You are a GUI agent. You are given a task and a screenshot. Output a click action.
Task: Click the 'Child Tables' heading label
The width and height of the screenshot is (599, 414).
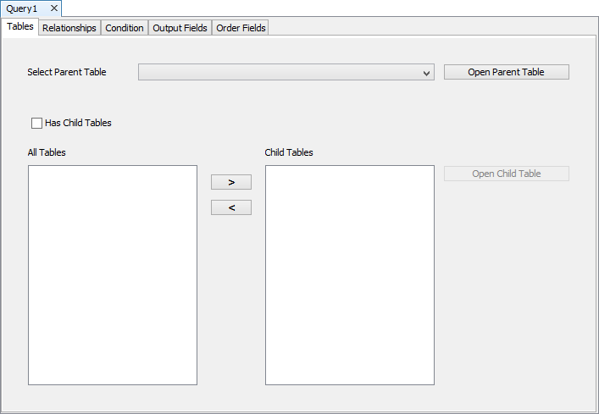289,152
